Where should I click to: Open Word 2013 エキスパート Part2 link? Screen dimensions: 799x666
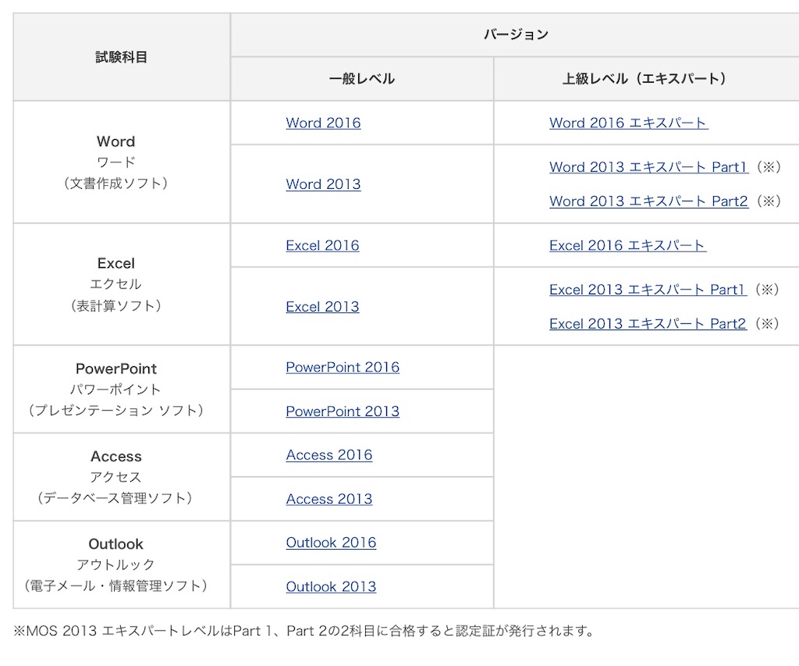coord(648,201)
